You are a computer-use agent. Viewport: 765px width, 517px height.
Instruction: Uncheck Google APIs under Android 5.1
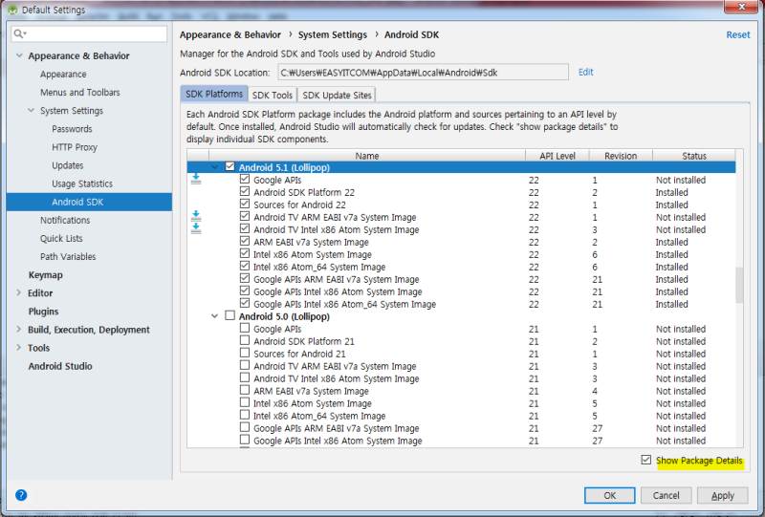[x=245, y=179]
